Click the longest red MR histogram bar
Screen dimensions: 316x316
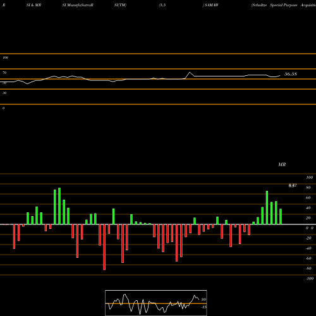pos(104,247)
